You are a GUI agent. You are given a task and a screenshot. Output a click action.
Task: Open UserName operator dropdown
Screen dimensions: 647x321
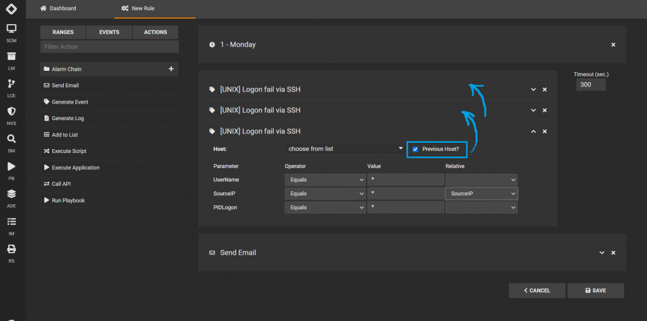click(325, 180)
